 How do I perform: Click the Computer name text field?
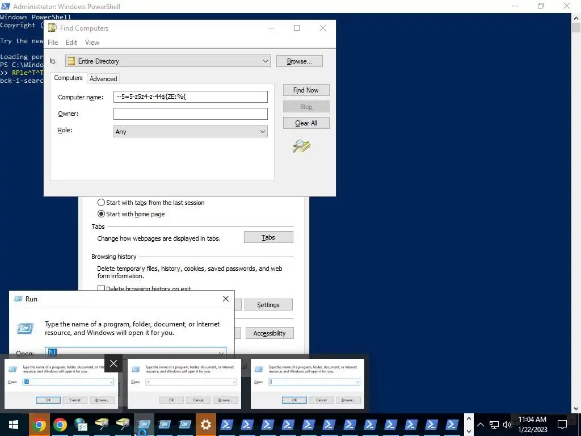(x=191, y=97)
